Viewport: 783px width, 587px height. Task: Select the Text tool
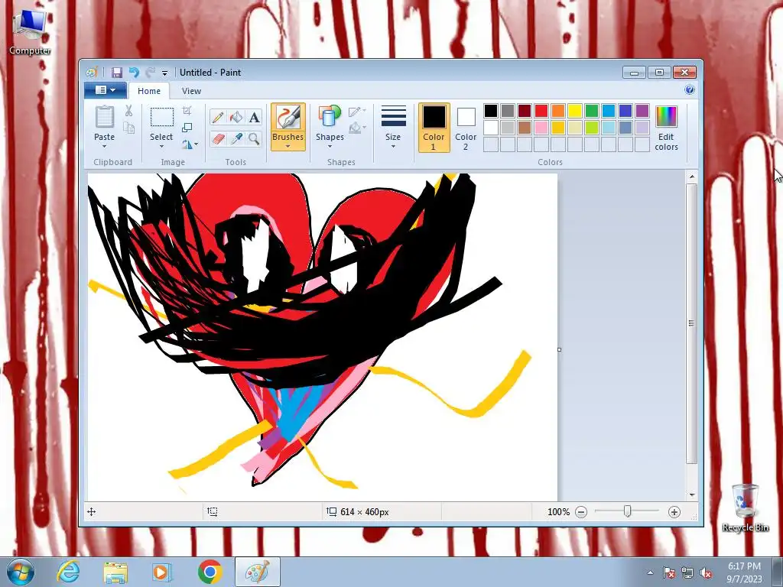point(254,117)
